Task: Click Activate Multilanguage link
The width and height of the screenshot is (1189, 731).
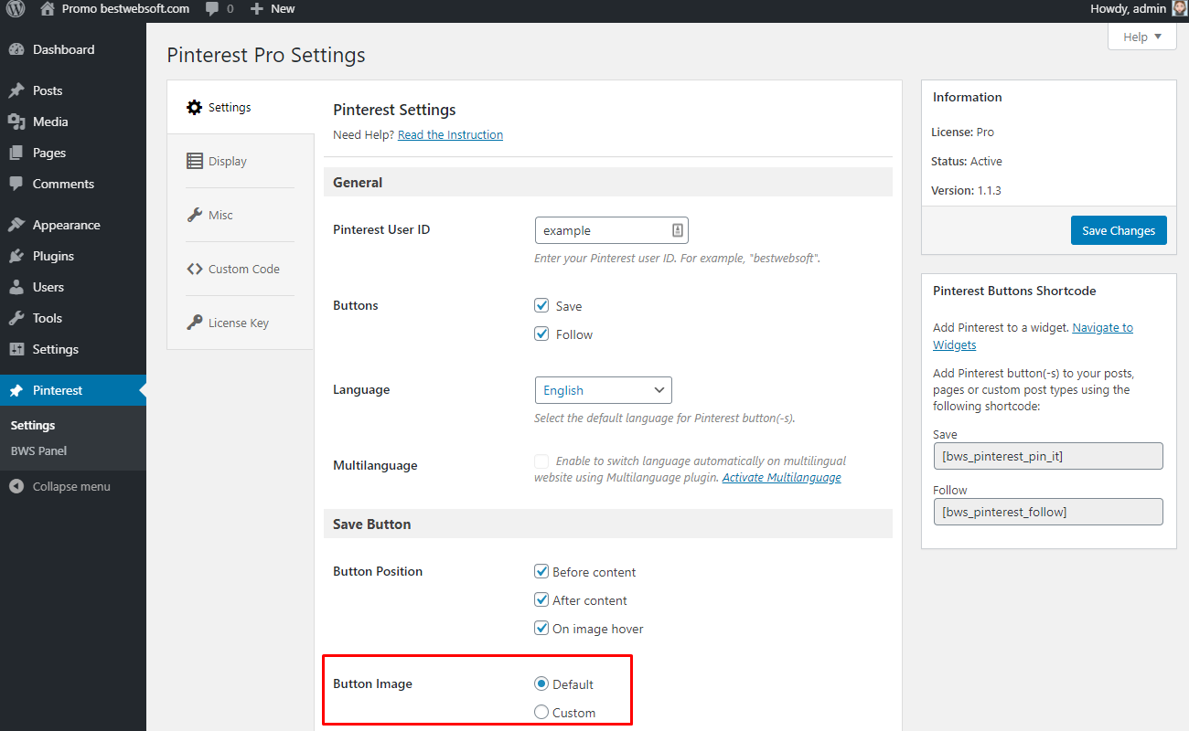Action: [781, 478]
